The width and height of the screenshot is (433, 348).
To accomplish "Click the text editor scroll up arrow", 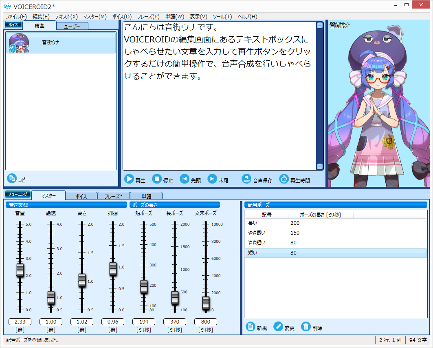I will point(320,25).
